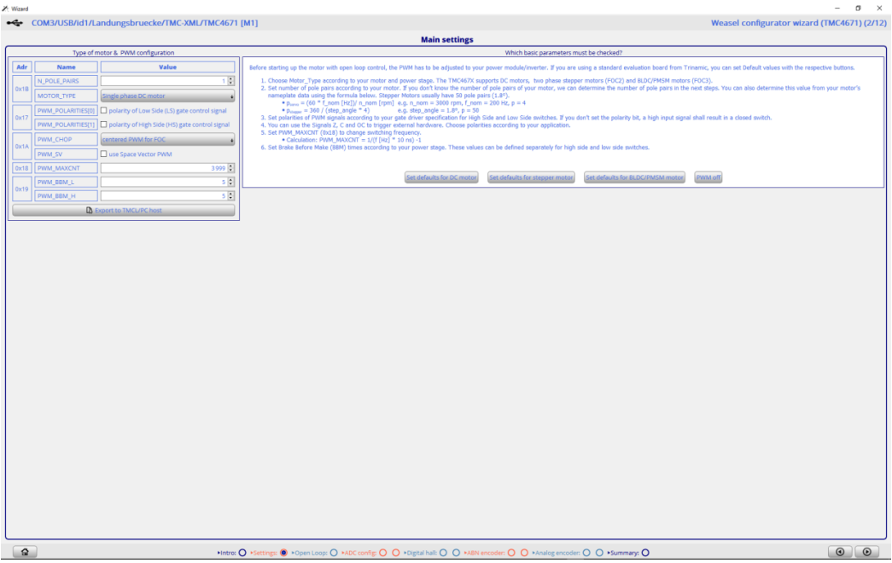Advance to the next wizard page

click(866, 552)
